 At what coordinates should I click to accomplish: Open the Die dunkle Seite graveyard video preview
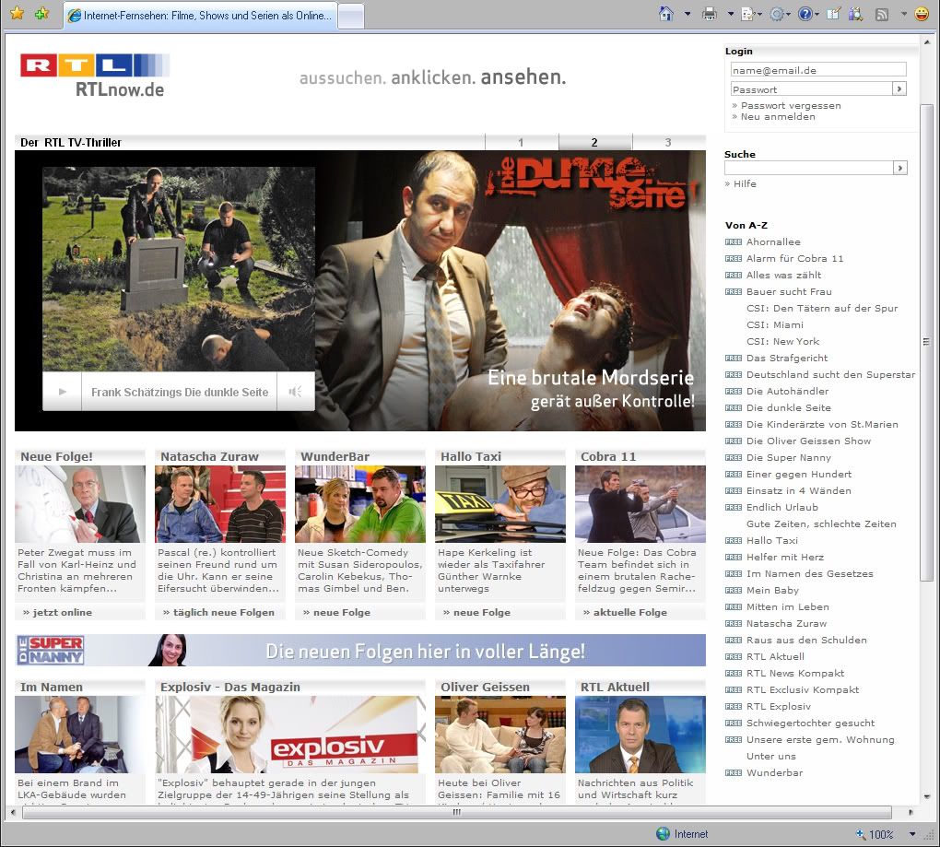point(179,269)
